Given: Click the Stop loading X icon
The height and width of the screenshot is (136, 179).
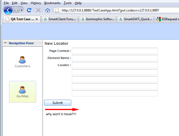Looking at the screenshot, I should click(x=38, y=10).
